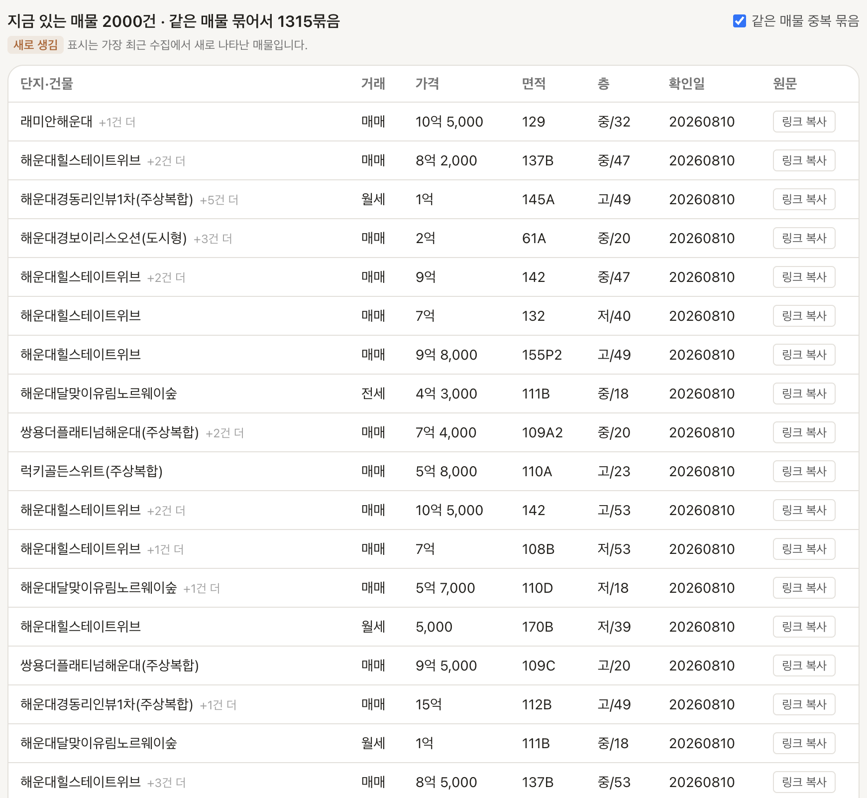Click 링크 복사 in the 15억 row
The image size is (867, 798).
(804, 704)
